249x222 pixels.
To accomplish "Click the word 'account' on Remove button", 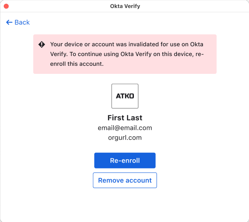I will coord(139,180).
